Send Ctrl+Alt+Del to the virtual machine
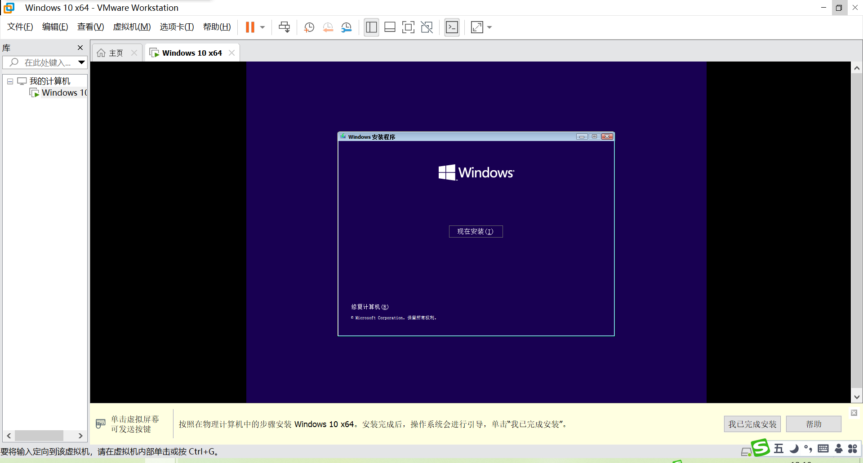This screenshot has height=463, width=863. [x=284, y=27]
